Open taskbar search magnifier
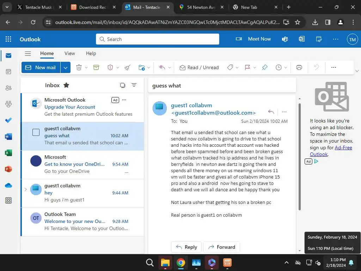 [149, 263]
